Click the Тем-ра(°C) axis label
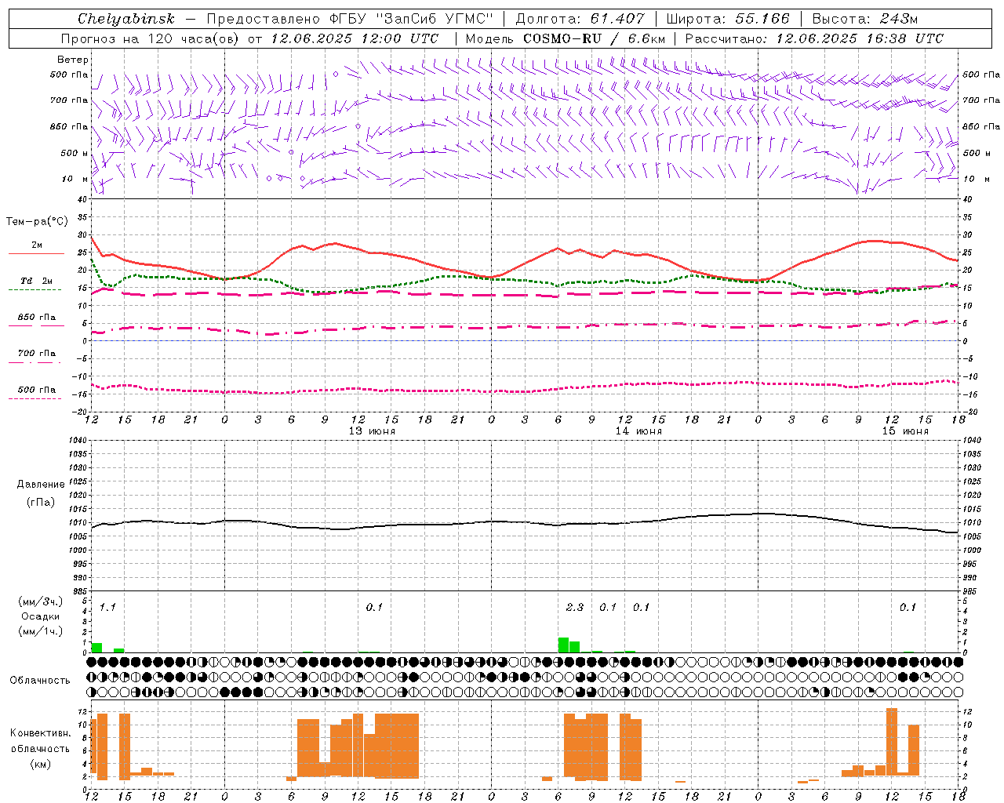This screenshot has height=803, width=1004. click(x=37, y=222)
